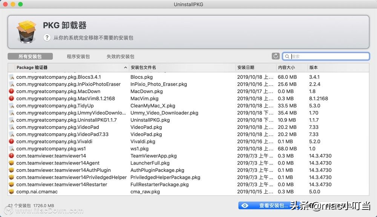Click document icon for pkg.ws1 package
The height and width of the screenshot is (217, 377).
tap(11, 149)
